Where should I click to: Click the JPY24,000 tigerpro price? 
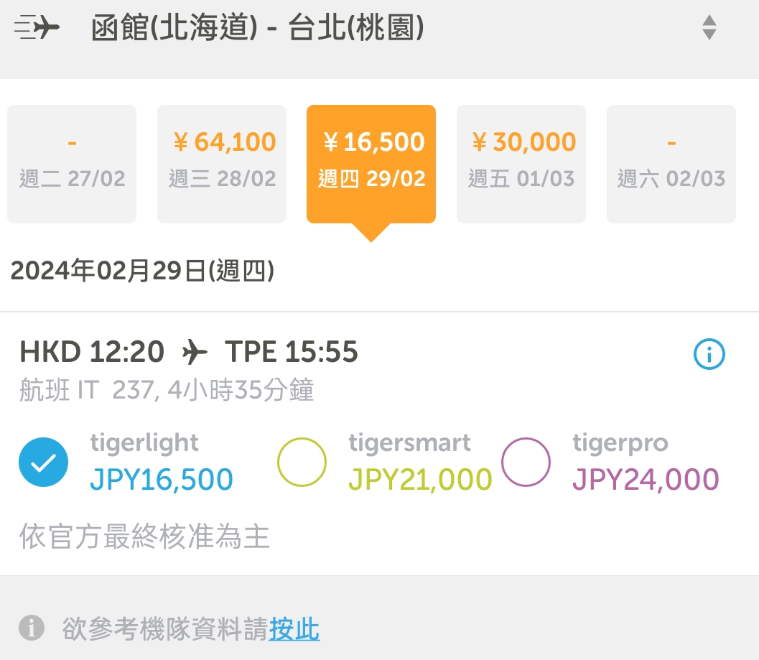pyautogui.click(x=646, y=480)
